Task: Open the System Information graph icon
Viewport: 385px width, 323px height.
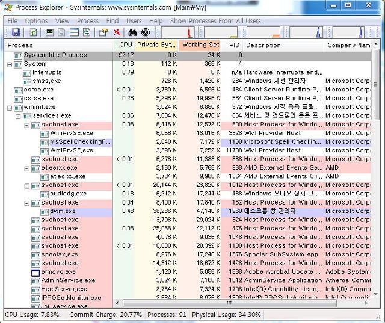Action: 50,32
